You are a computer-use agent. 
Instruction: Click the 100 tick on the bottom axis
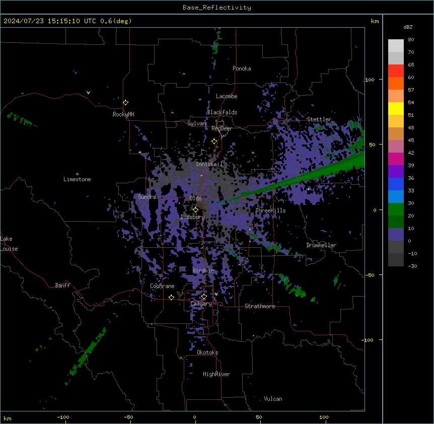click(x=324, y=417)
